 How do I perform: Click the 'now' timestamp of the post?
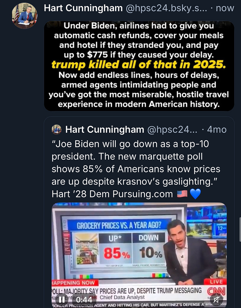[225, 8]
